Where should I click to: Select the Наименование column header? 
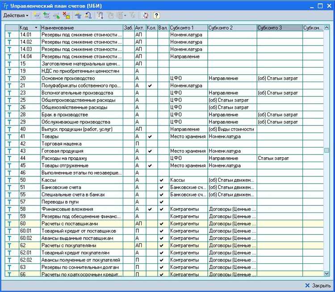[81, 28]
